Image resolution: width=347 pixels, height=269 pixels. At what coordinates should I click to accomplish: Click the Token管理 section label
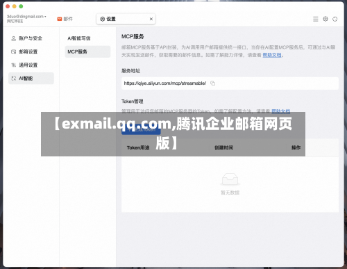coord(133,101)
